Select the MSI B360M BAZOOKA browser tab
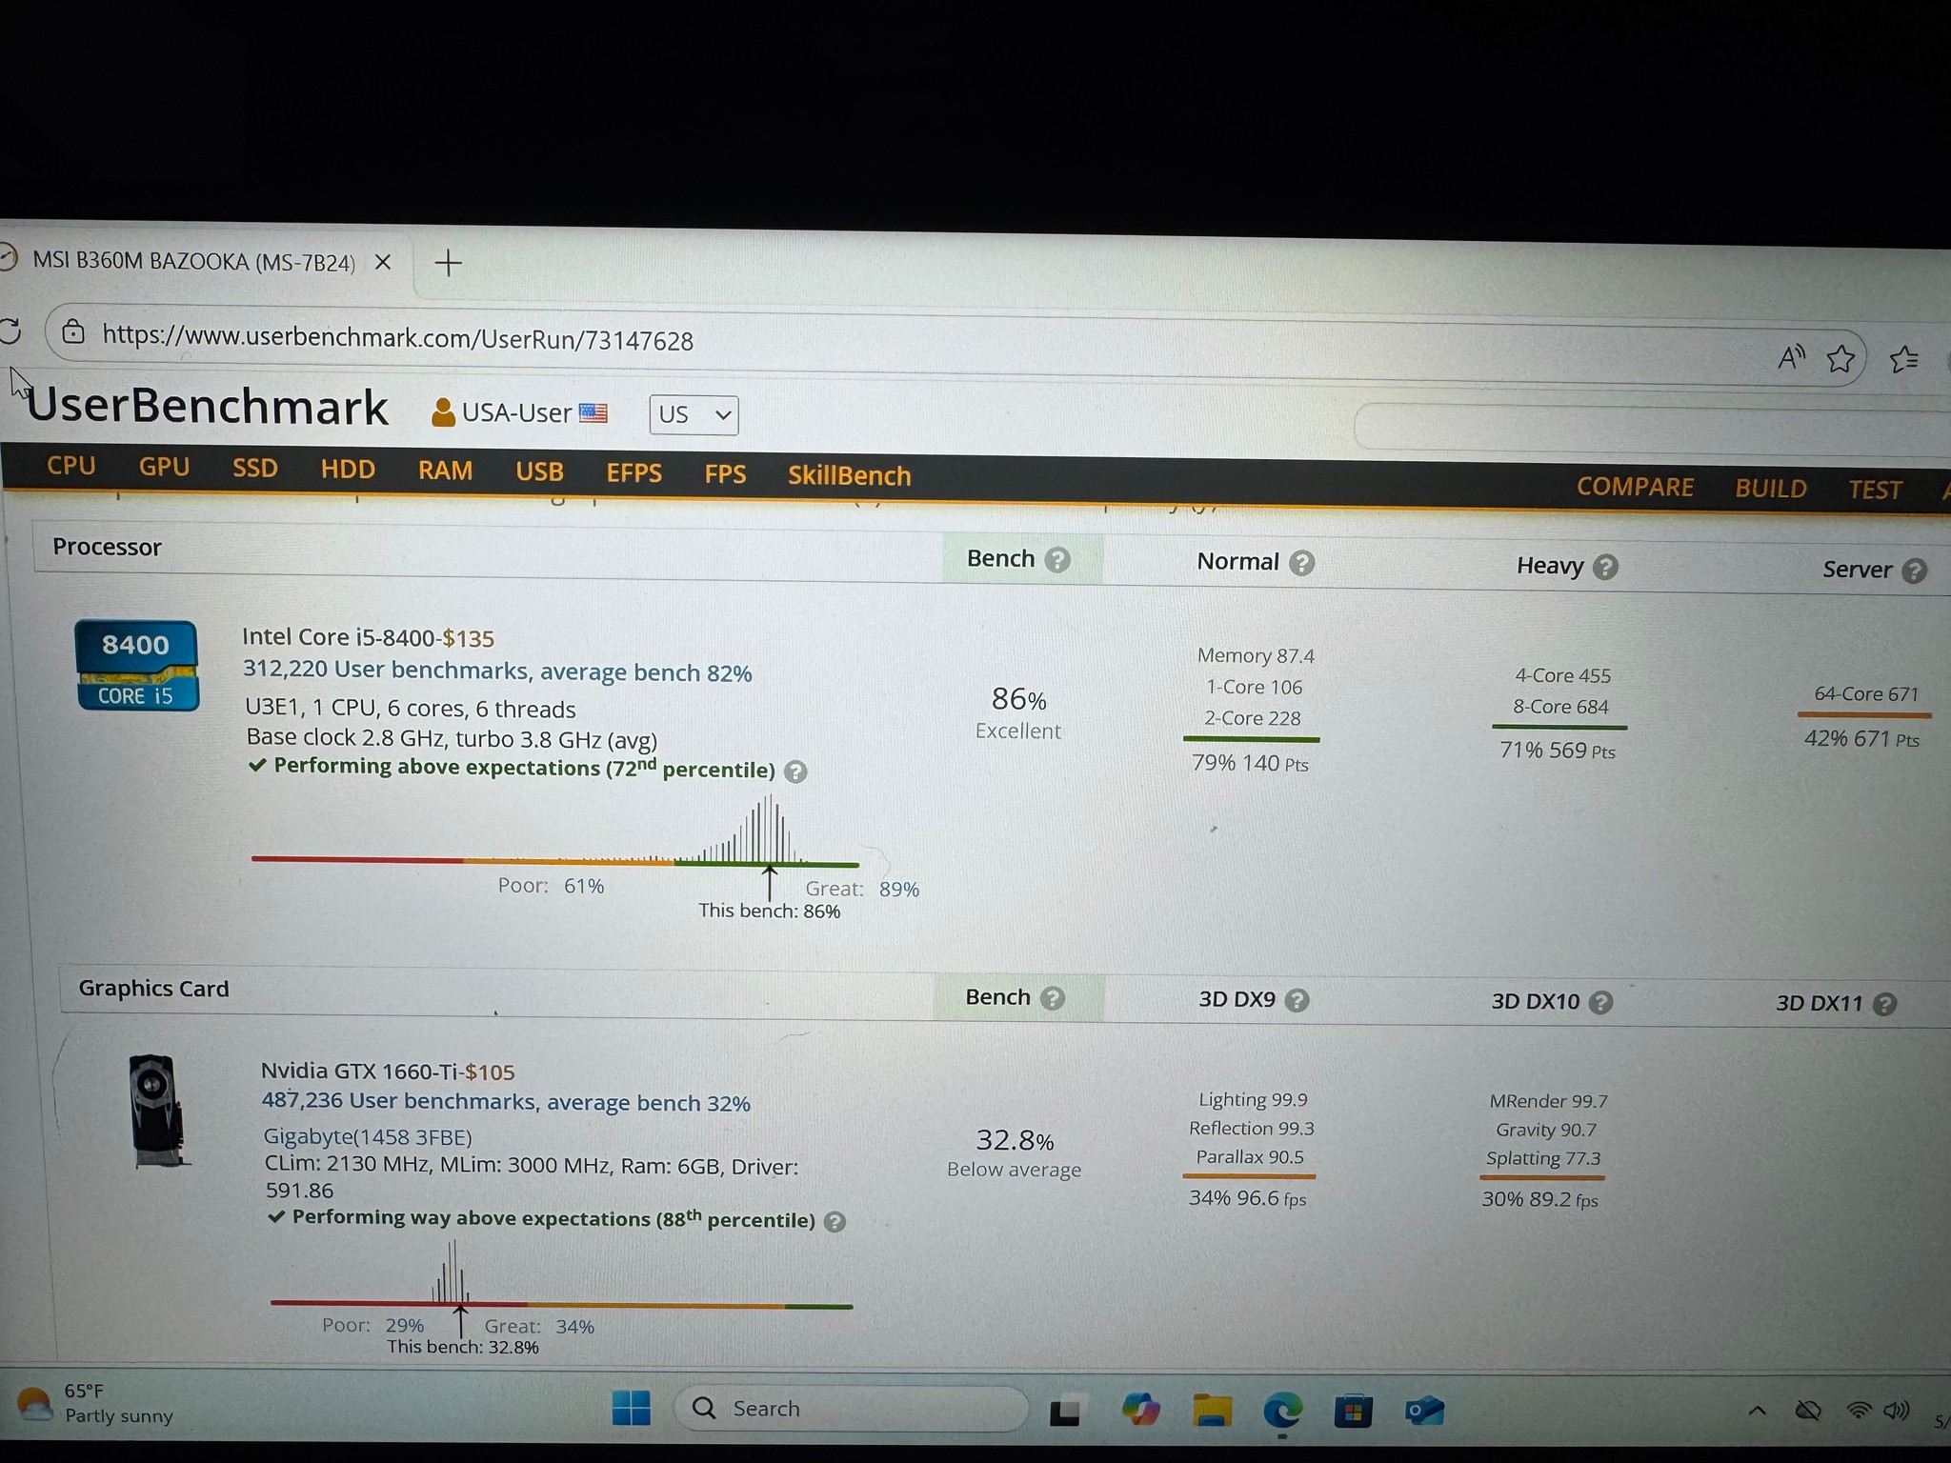The width and height of the screenshot is (1951, 1463). tap(194, 261)
